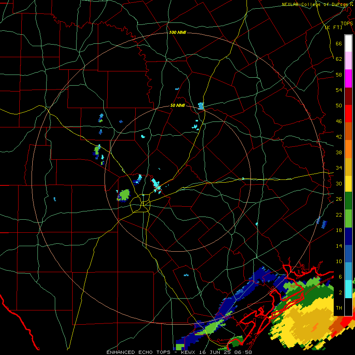Click the gold legend swatch
The height and width of the screenshot is (355, 355).
348,167
